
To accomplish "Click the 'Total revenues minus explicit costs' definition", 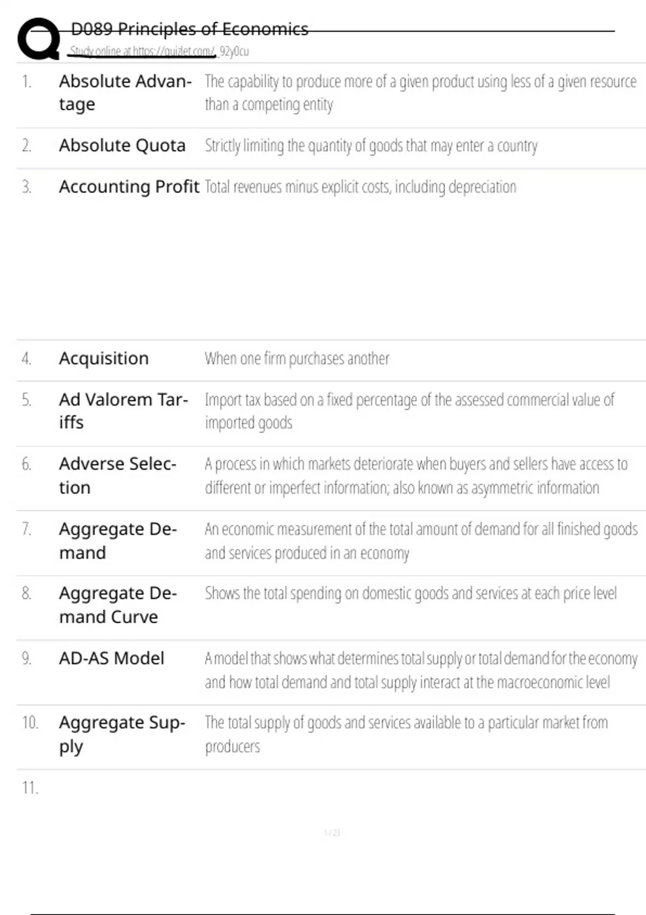I will [x=360, y=187].
